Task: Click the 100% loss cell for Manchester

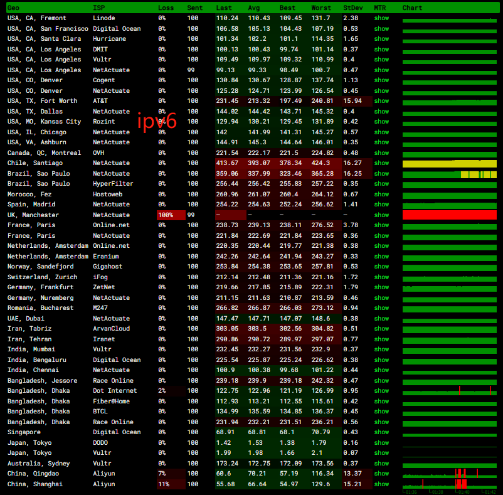Action: click(171, 215)
